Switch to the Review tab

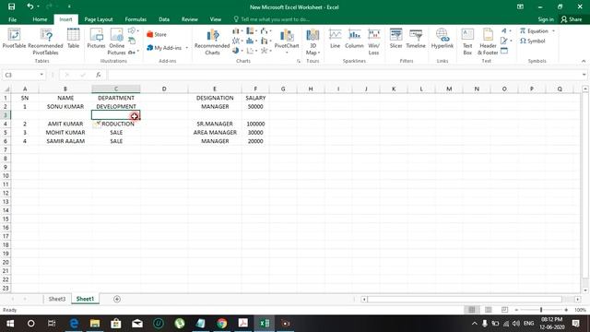point(189,19)
